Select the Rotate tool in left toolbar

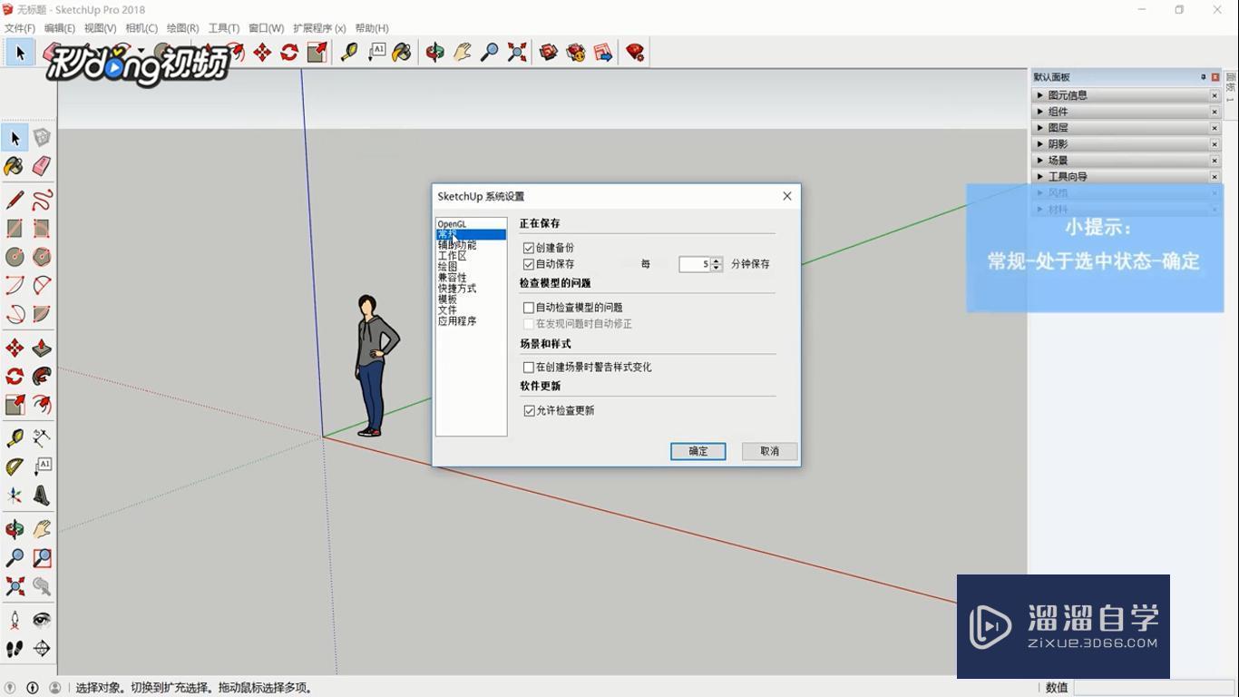[15, 377]
